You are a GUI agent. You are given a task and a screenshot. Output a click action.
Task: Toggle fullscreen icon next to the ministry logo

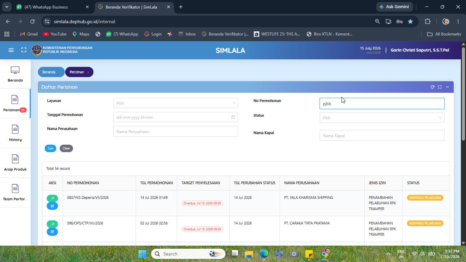[x=24, y=50]
